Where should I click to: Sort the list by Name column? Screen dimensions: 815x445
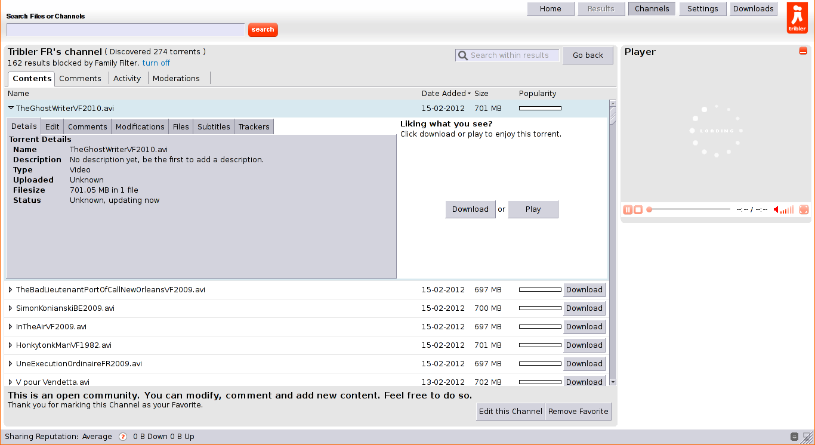[x=18, y=94]
